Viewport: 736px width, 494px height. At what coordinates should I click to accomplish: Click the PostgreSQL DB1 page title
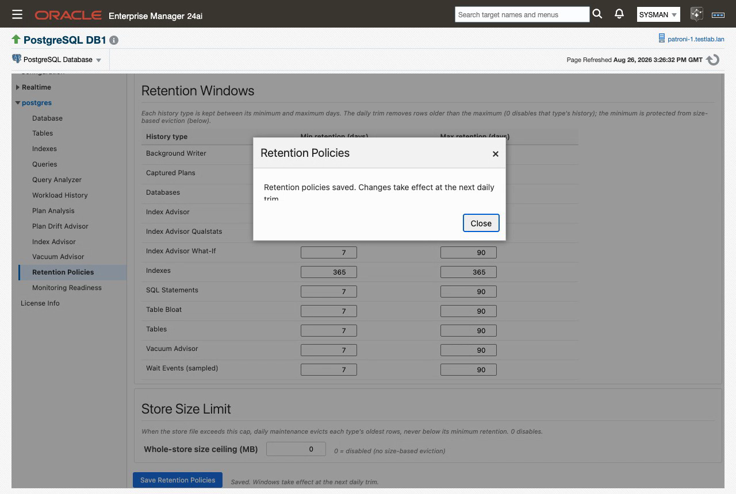[x=65, y=40]
